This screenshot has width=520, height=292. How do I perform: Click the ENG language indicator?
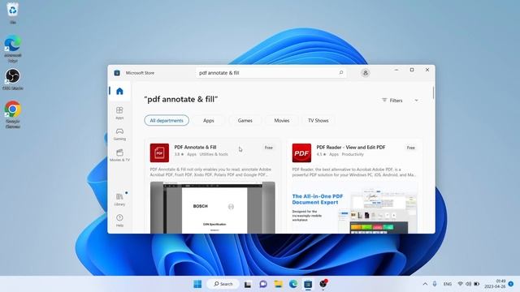coord(448,284)
